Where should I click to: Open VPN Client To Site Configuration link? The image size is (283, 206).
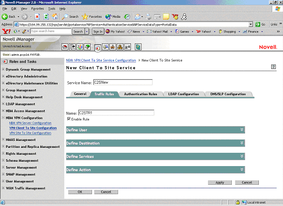(x=33, y=128)
